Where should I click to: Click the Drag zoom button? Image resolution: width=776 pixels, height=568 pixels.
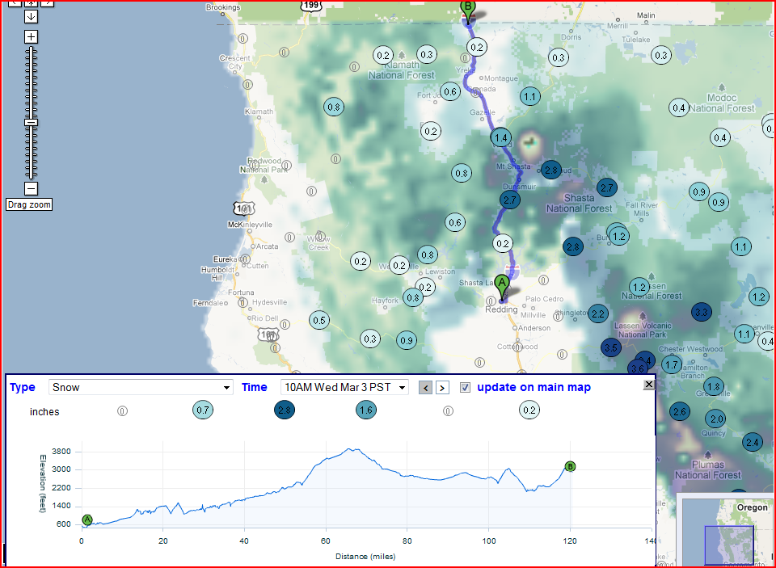[29, 204]
